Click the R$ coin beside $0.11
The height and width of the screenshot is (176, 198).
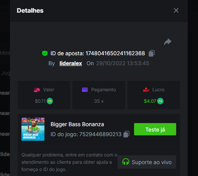50,101
